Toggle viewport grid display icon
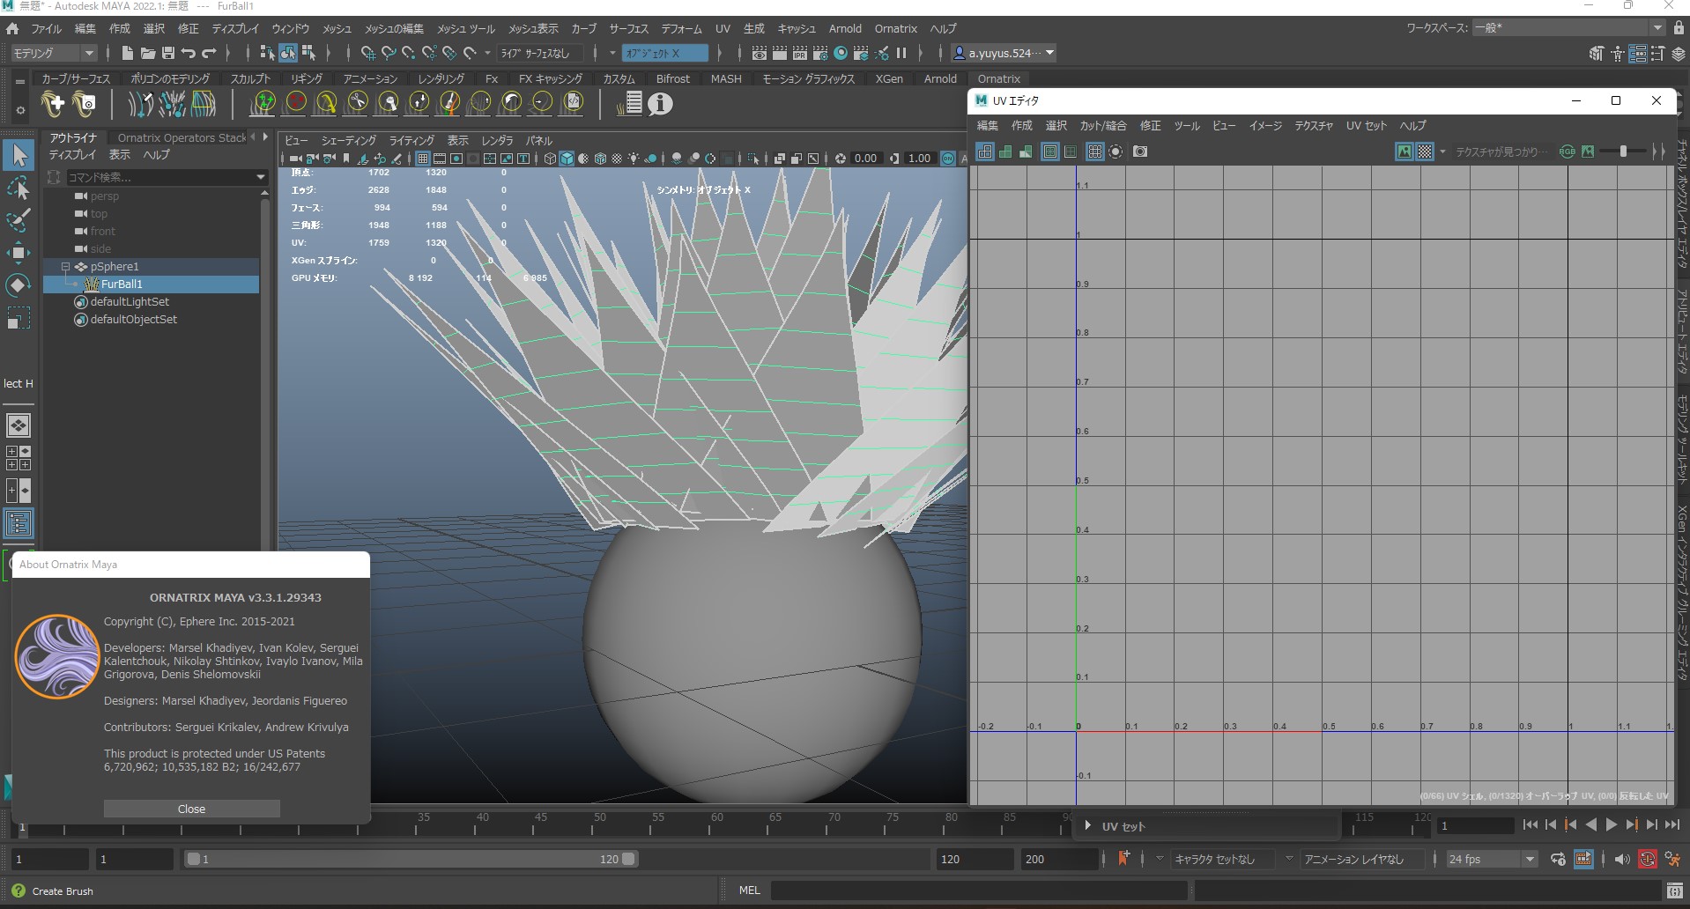Viewport: 1690px width, 909px height. click(x=423, y=159)
